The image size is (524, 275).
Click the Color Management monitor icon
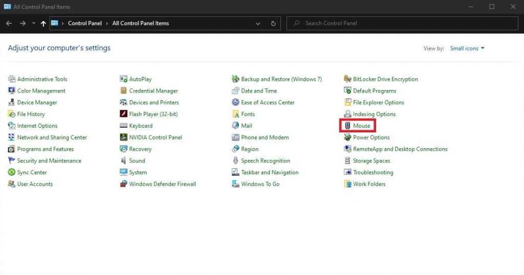12,91
